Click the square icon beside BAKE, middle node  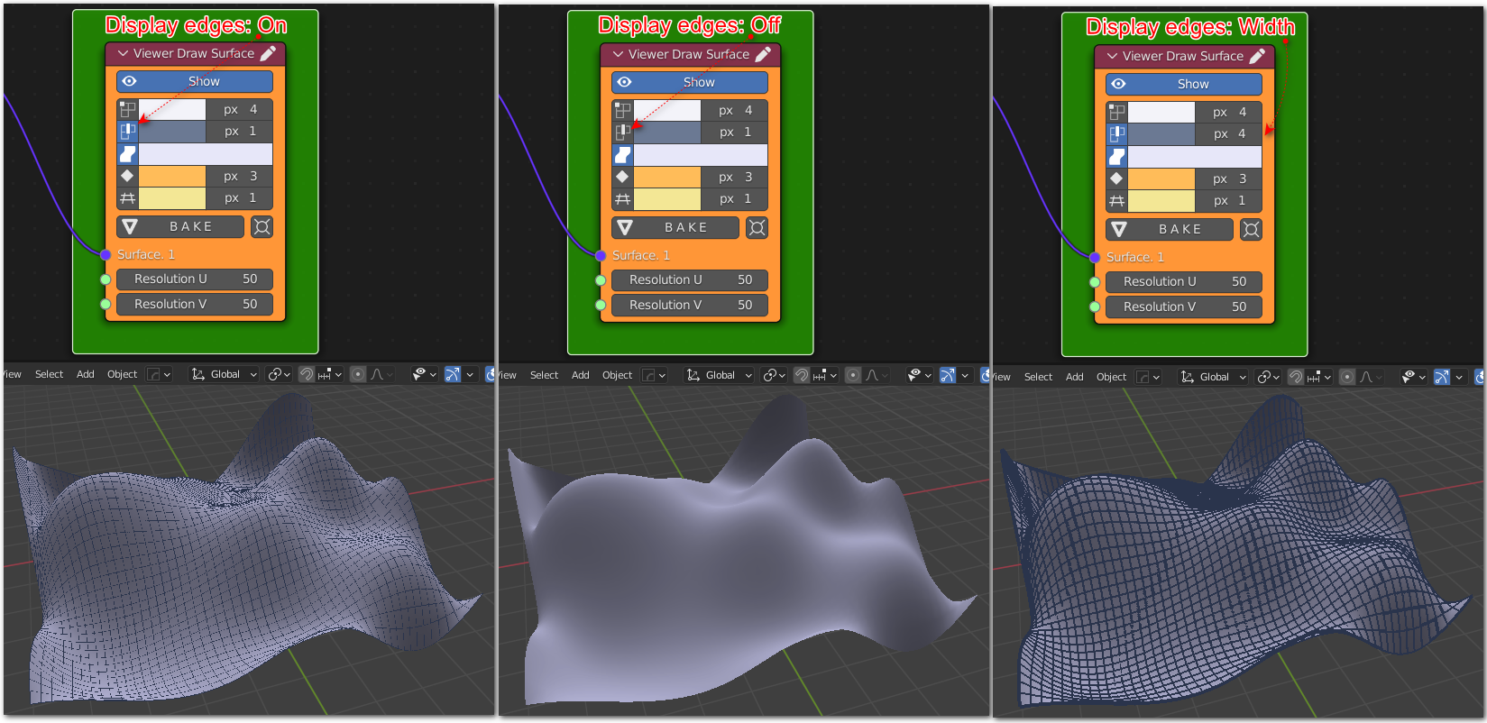pos(757,227)
